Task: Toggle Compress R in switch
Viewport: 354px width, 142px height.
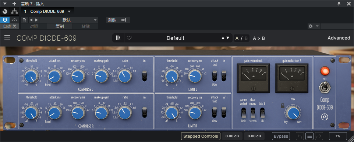Action: [x=145, y=113]
